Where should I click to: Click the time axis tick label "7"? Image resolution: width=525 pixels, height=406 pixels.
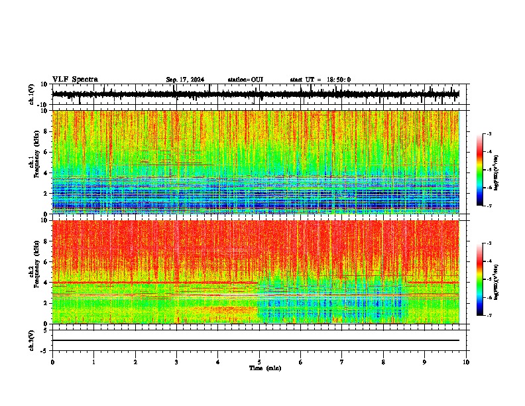click(x=342, y=362)
